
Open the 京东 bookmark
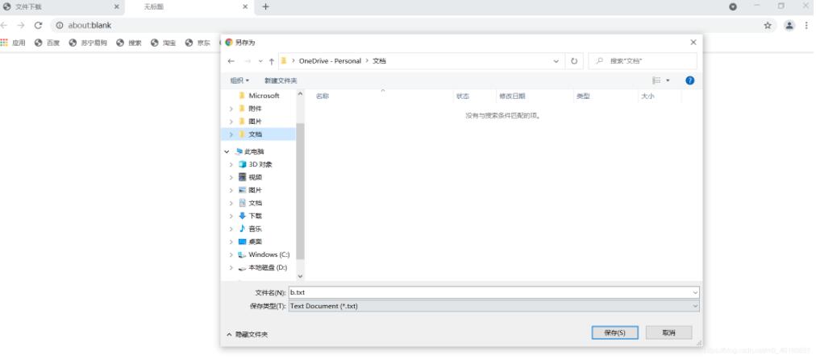[198, 43]
